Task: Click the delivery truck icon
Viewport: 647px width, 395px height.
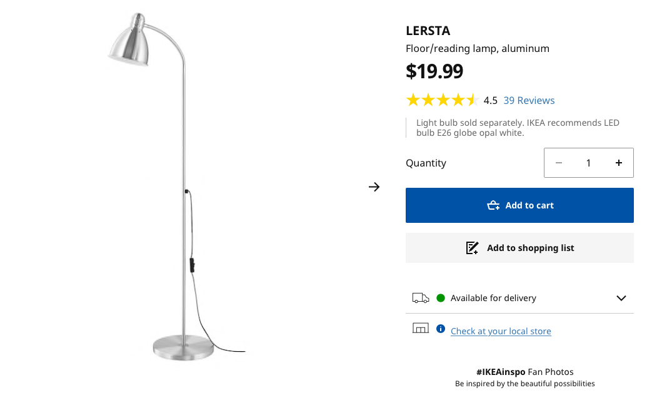Action: pyautogui.click(x=421, y=298)
